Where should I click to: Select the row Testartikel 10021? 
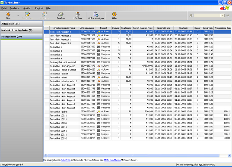coord(137,119)
